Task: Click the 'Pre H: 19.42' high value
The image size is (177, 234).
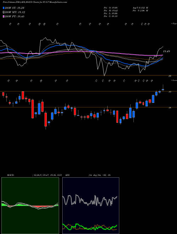Action: tap(111, 11)
